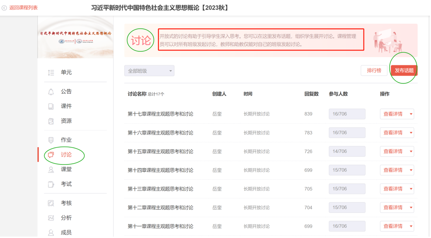
Task: Expand dropdown arrow beside 第十七章 查看详情
Action: pos(411,114)
